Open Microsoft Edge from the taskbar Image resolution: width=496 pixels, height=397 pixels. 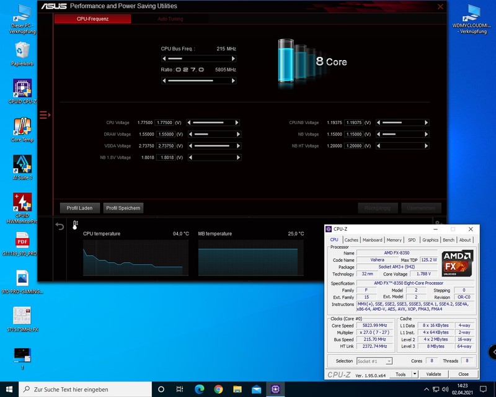coord(199,390)
